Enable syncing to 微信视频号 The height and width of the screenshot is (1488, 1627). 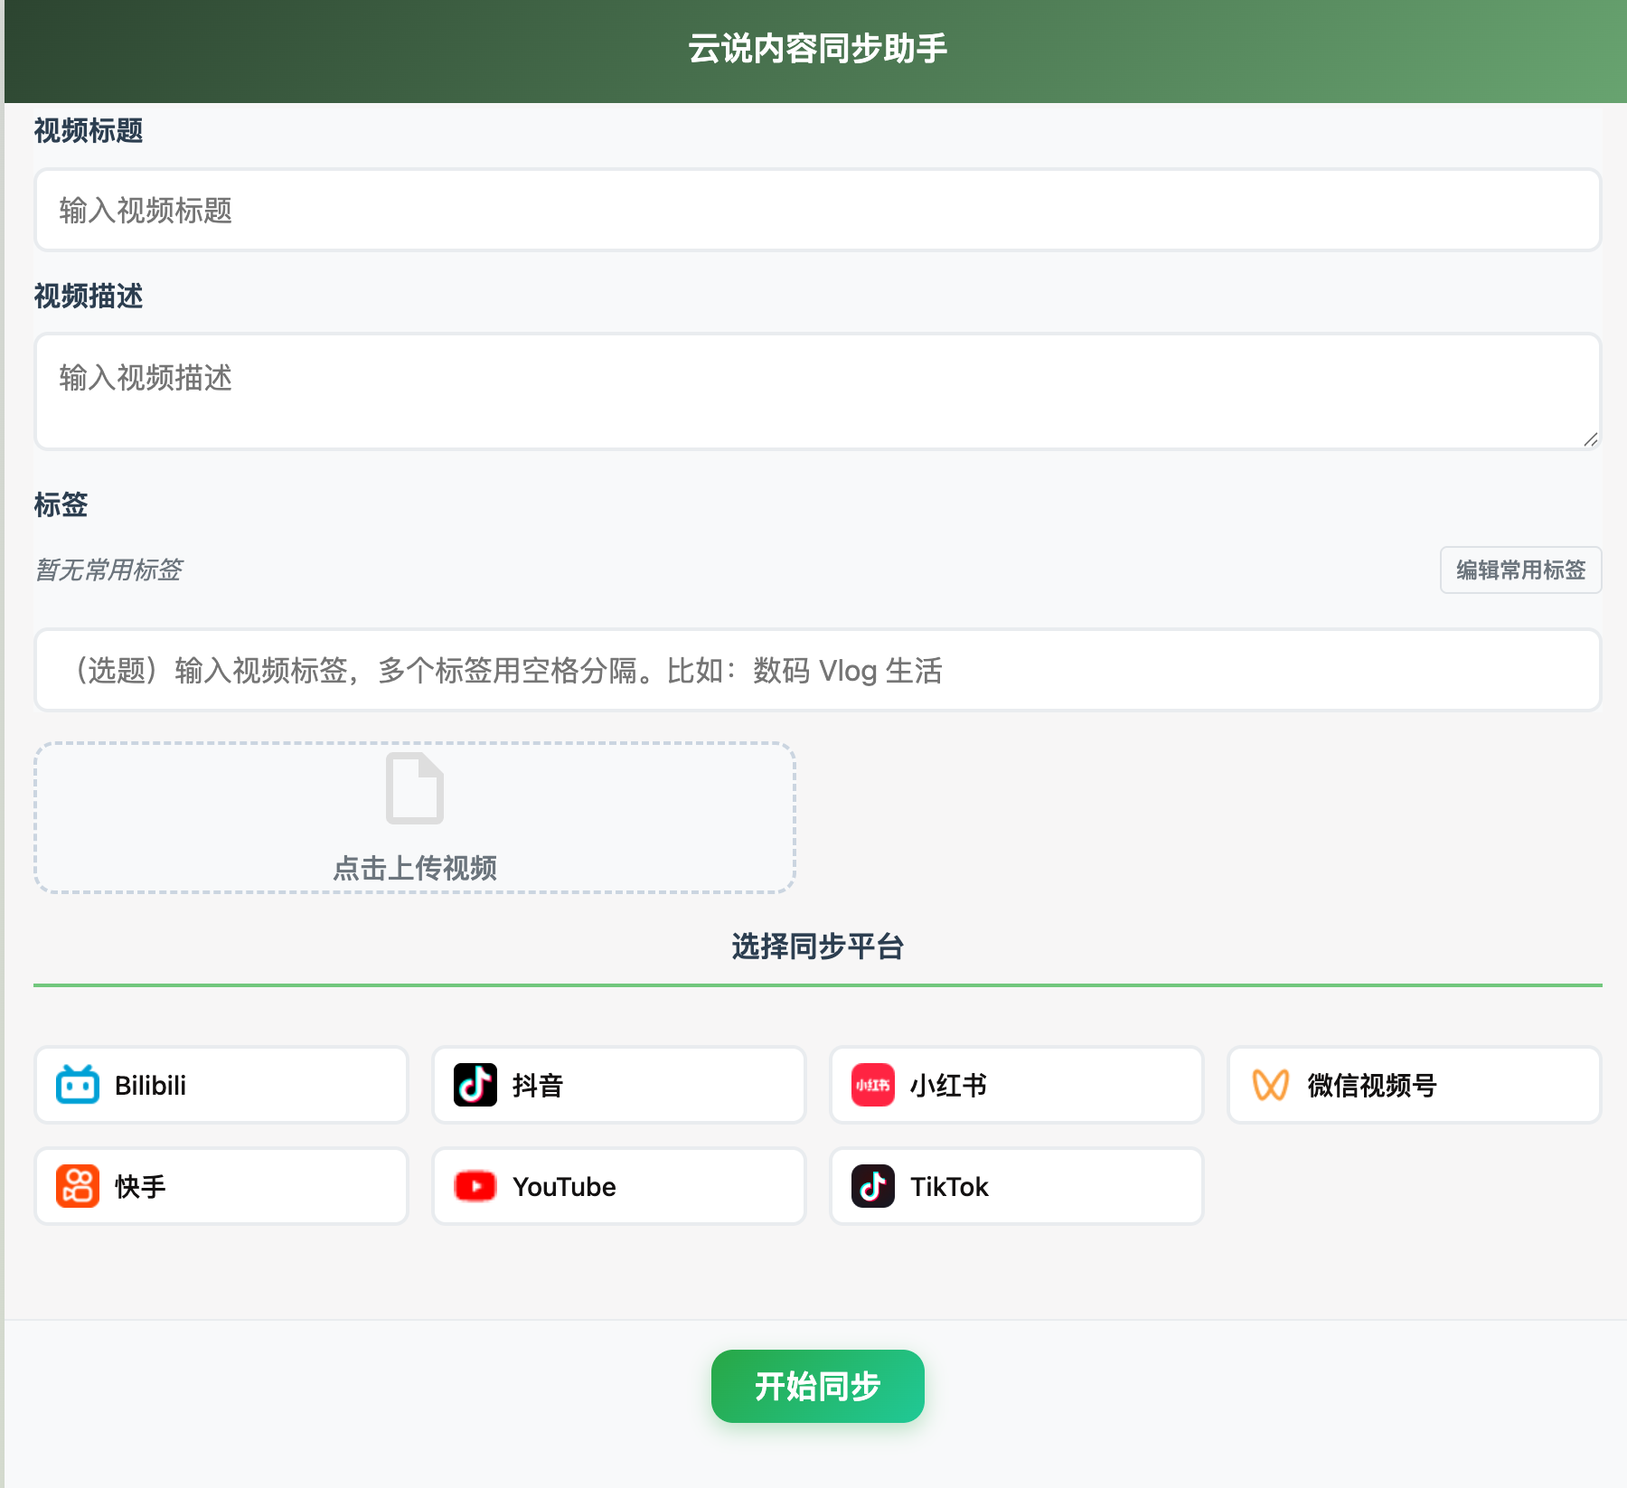[1413, 1085]
